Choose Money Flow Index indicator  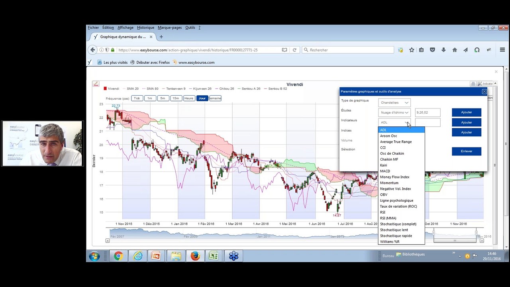click(x=401, y=177)
